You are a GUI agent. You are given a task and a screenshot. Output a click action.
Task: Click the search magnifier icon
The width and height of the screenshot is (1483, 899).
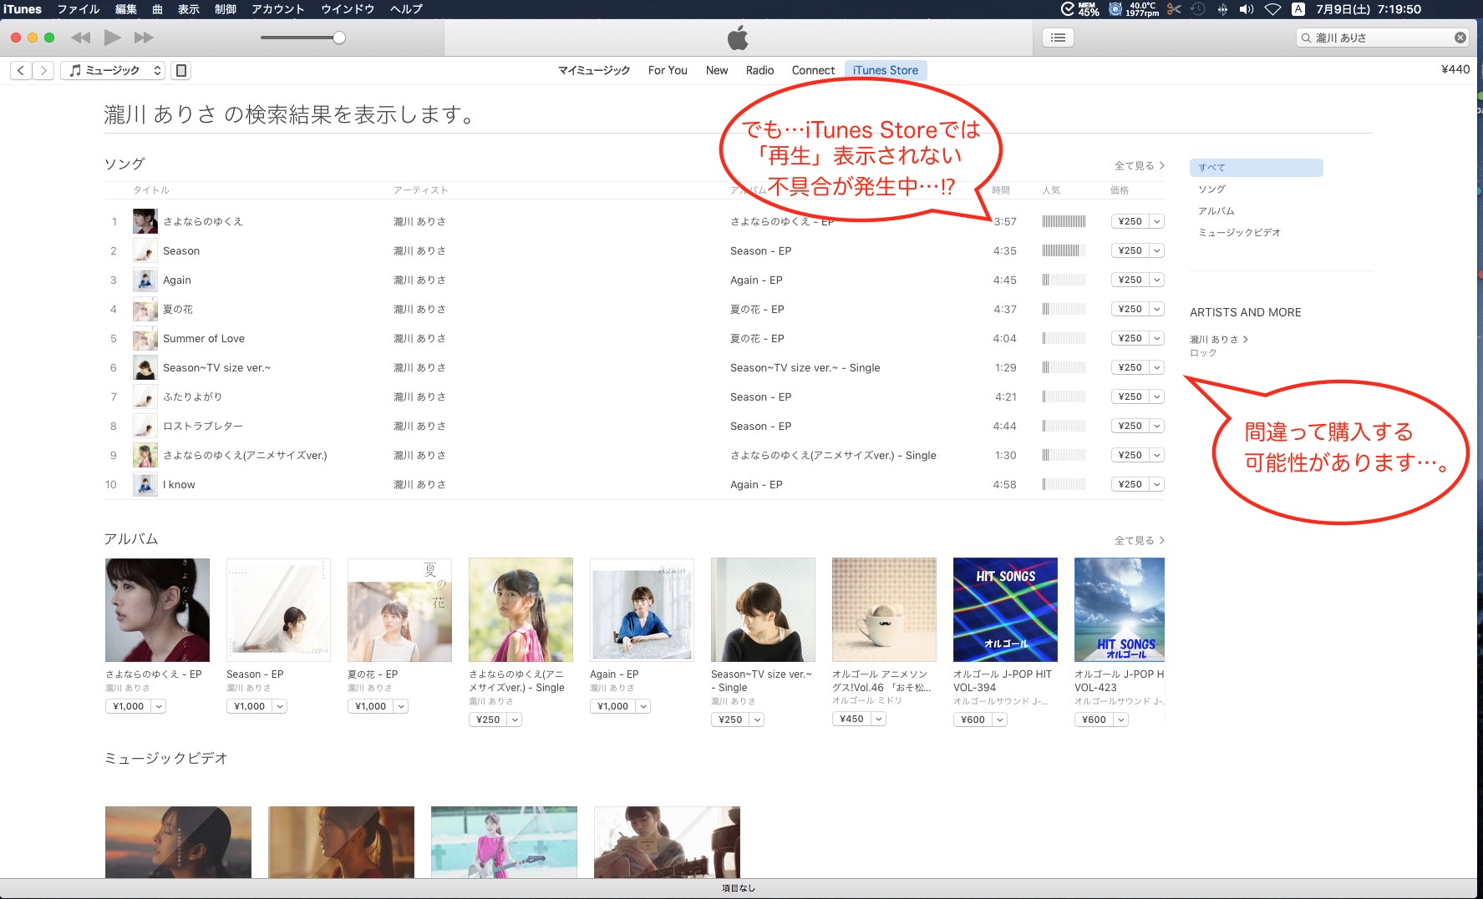1306,38
